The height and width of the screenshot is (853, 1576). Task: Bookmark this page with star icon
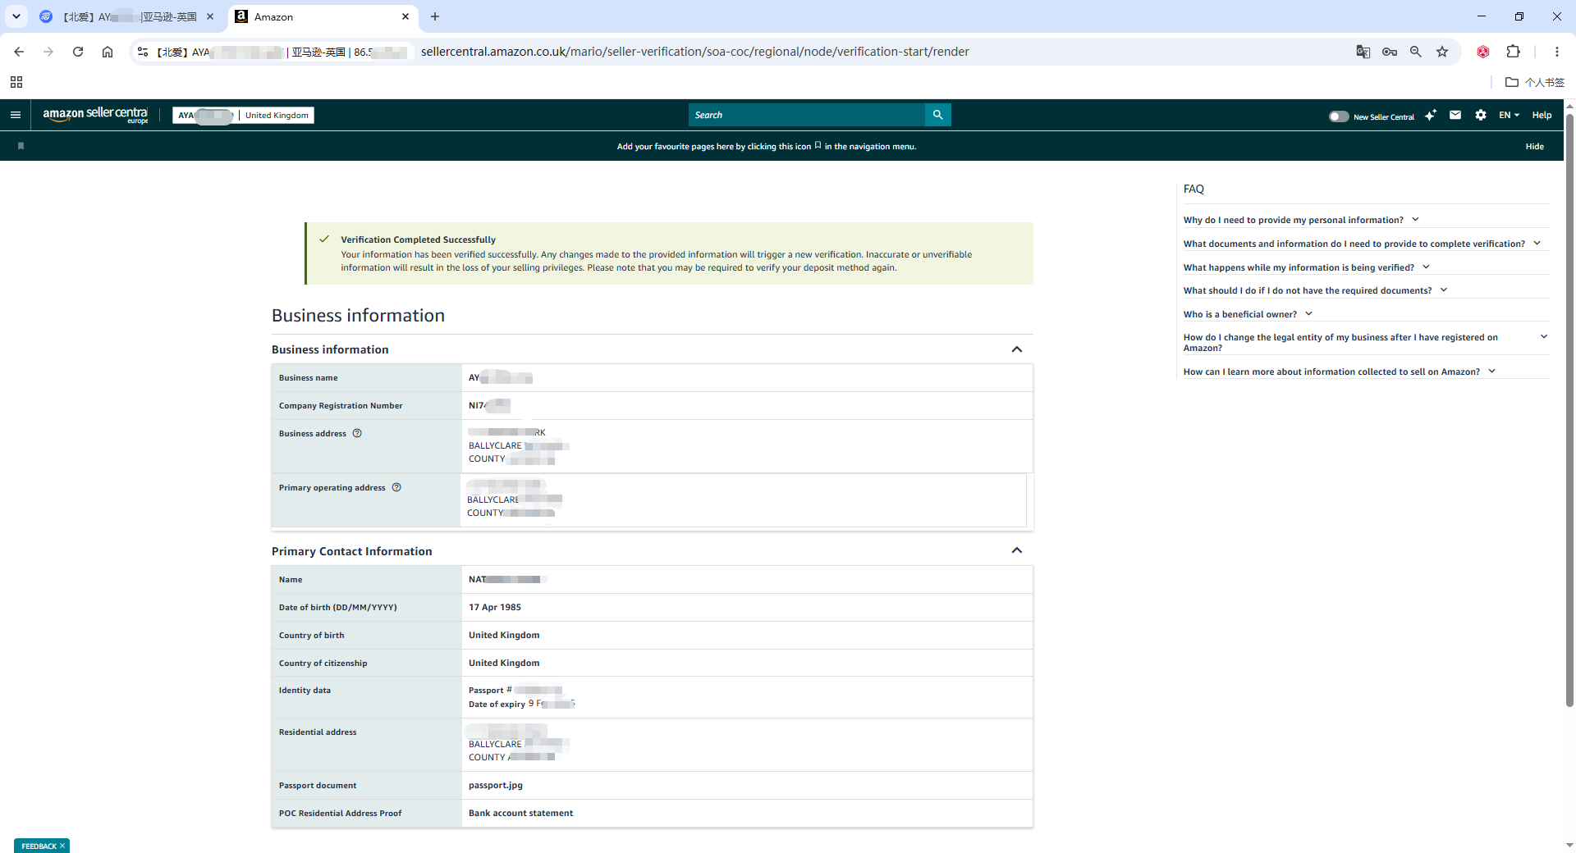point(1442,52)
